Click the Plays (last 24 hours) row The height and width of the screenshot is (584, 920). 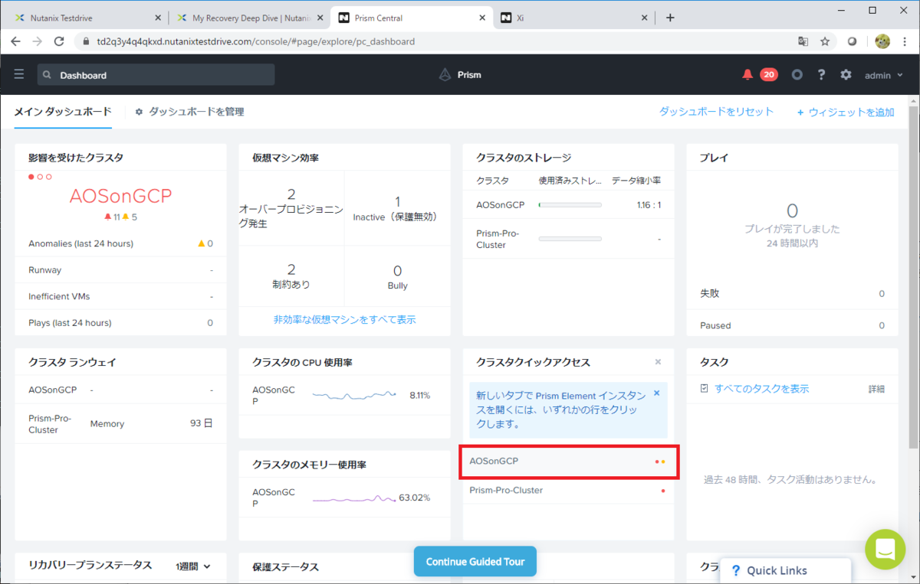tap(120, 323)
